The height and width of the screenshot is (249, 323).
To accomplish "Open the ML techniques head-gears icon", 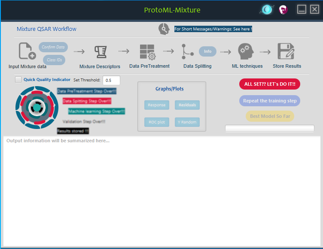I will click(247, 51).
